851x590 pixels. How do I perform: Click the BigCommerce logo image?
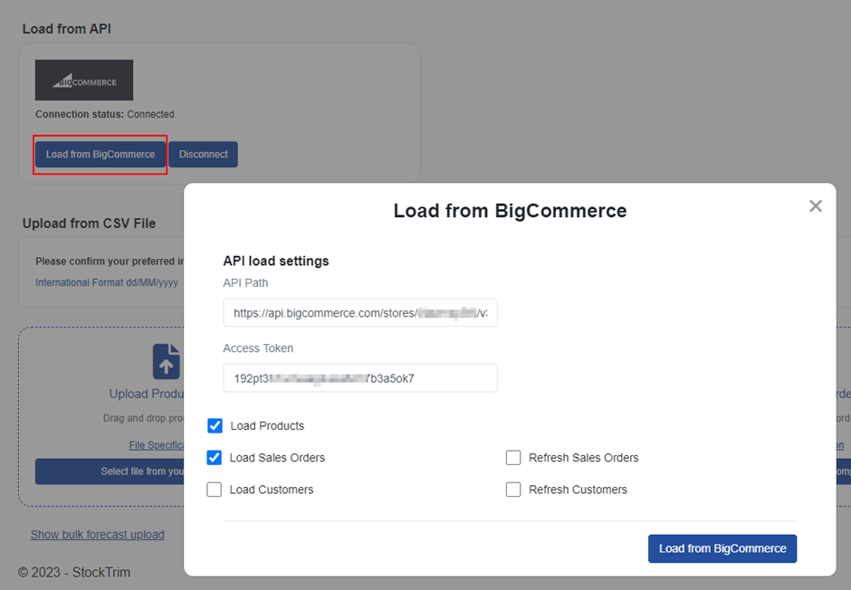pos(84,81)
